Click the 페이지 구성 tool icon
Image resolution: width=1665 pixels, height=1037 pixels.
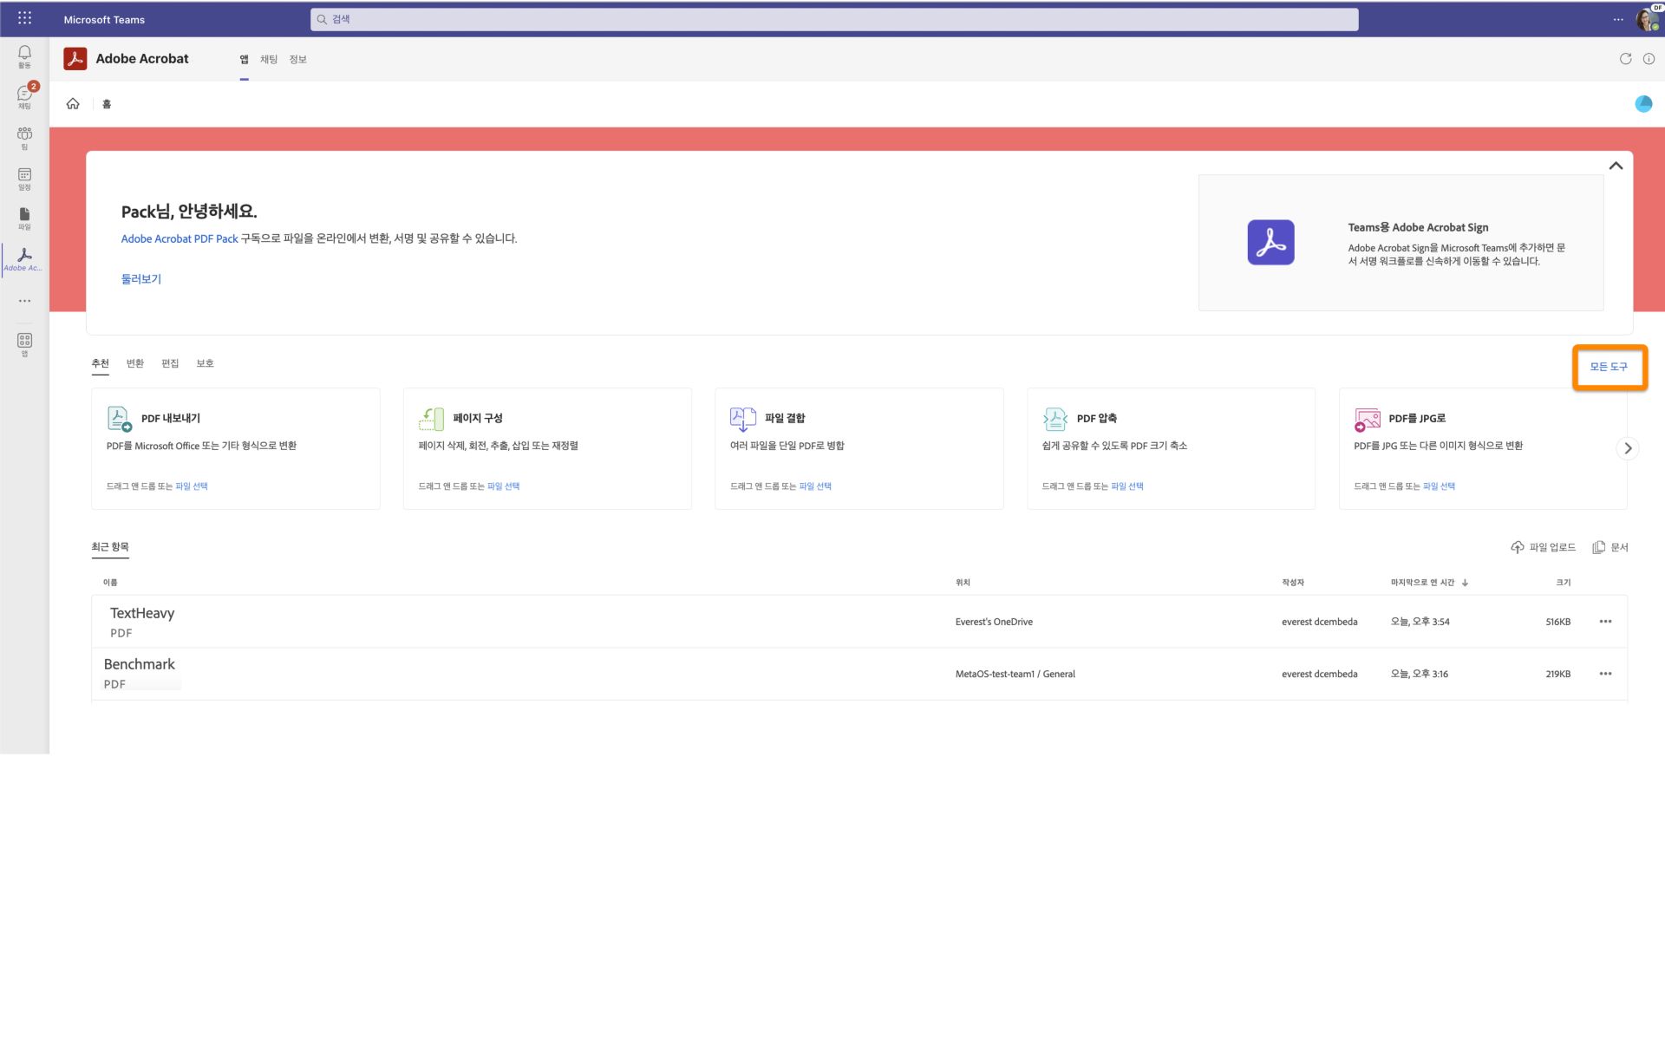pyautogui.click(x=431, y=419)
